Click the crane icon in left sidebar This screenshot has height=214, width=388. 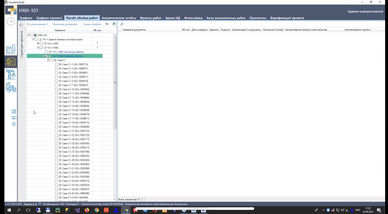(x=11, y=74)
